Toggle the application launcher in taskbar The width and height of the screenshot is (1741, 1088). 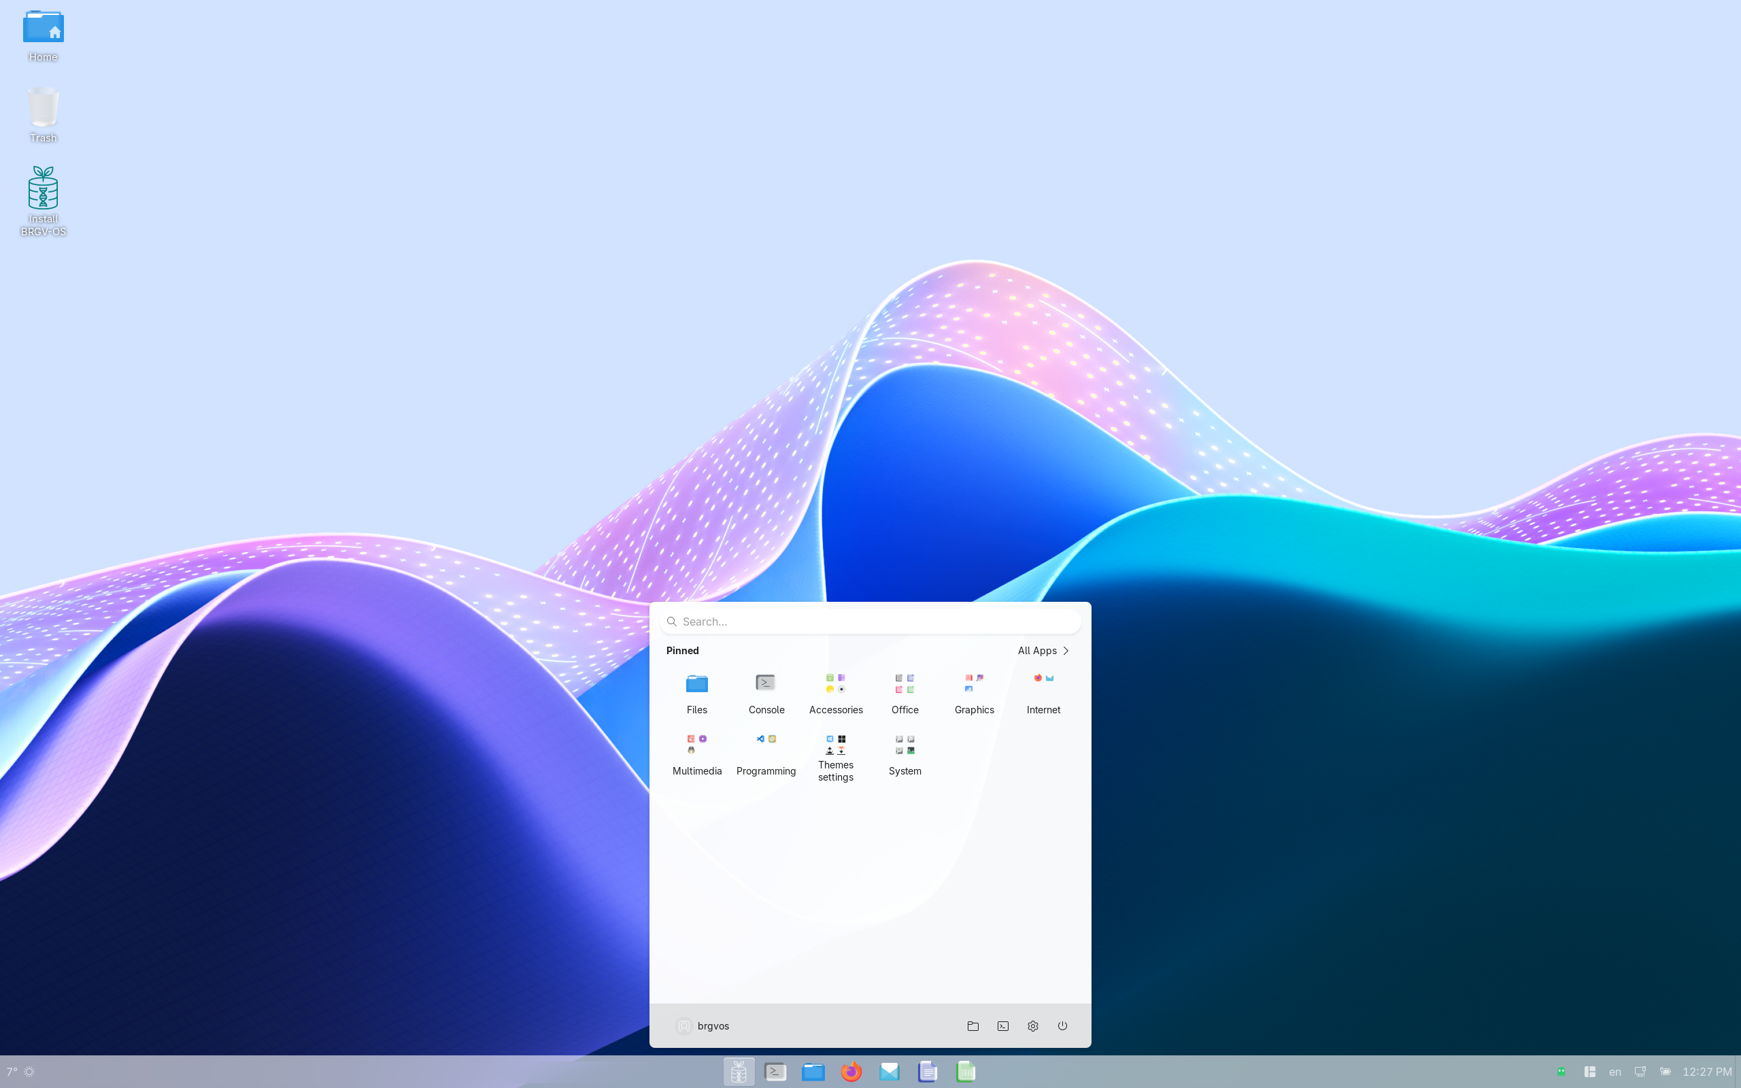(738, 1072)
